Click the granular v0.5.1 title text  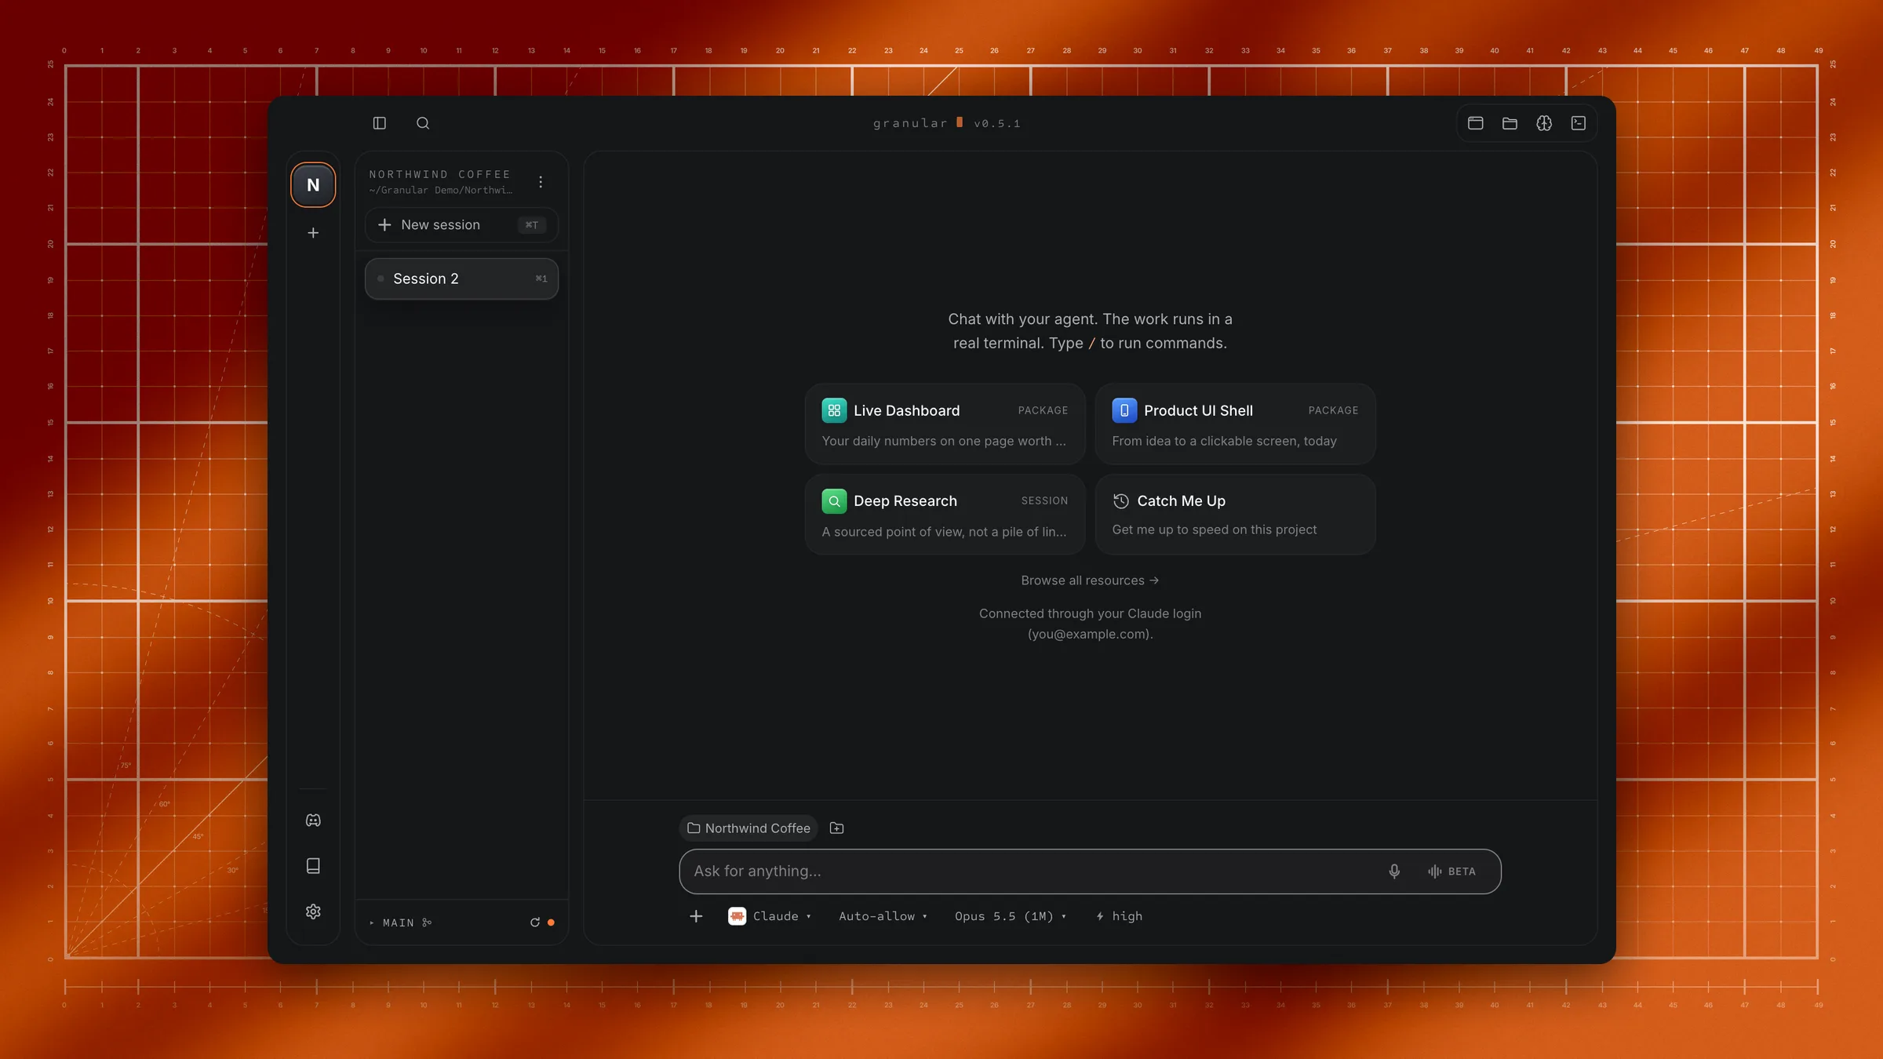coord(947,123)
